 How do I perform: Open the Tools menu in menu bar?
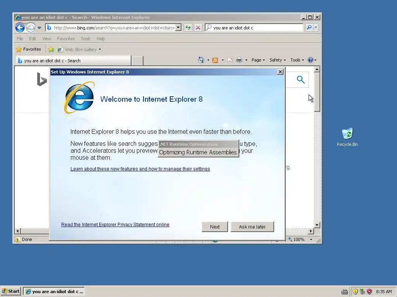86,39
